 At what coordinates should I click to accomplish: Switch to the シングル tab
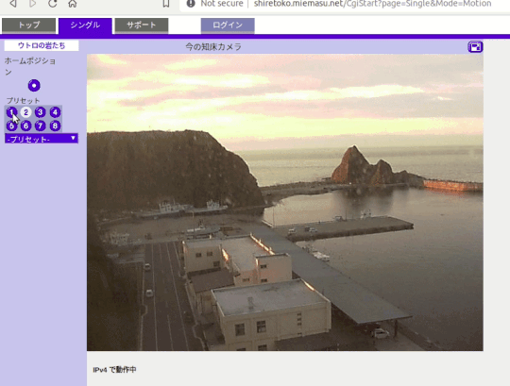coord(85,25)
